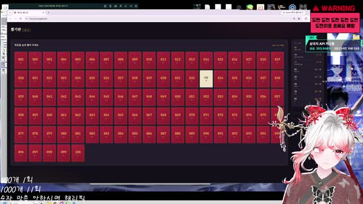Image resolution: width=363 pixels, height=204 pixels.
Task: Open the browser menu icon at toolbar end
Action: coord(306,19)
